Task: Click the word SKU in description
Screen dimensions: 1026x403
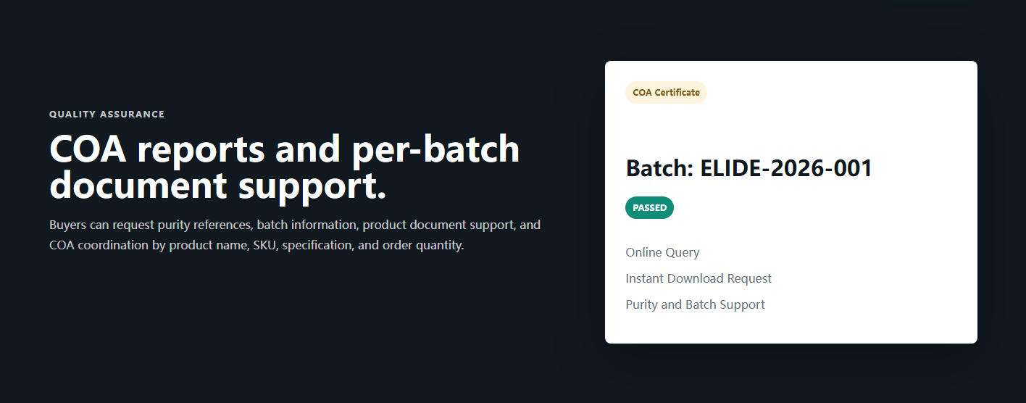Action: click(x=264, y=245)
